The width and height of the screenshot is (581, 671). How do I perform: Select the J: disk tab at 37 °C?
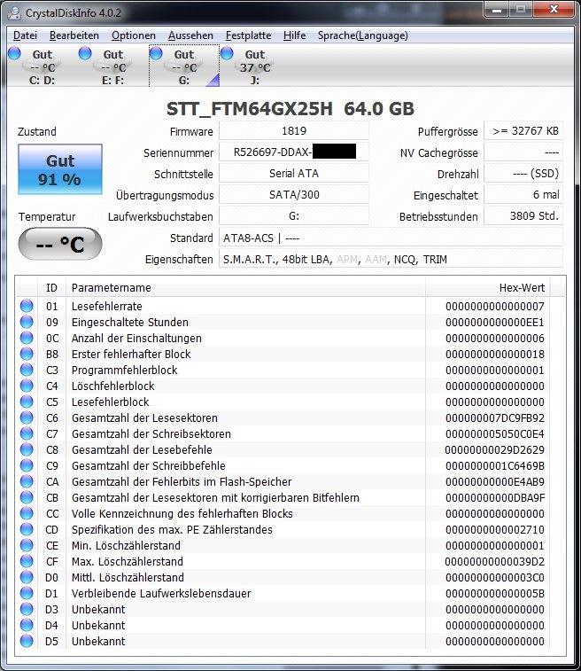pyautogui.click(x=255, y=66)
